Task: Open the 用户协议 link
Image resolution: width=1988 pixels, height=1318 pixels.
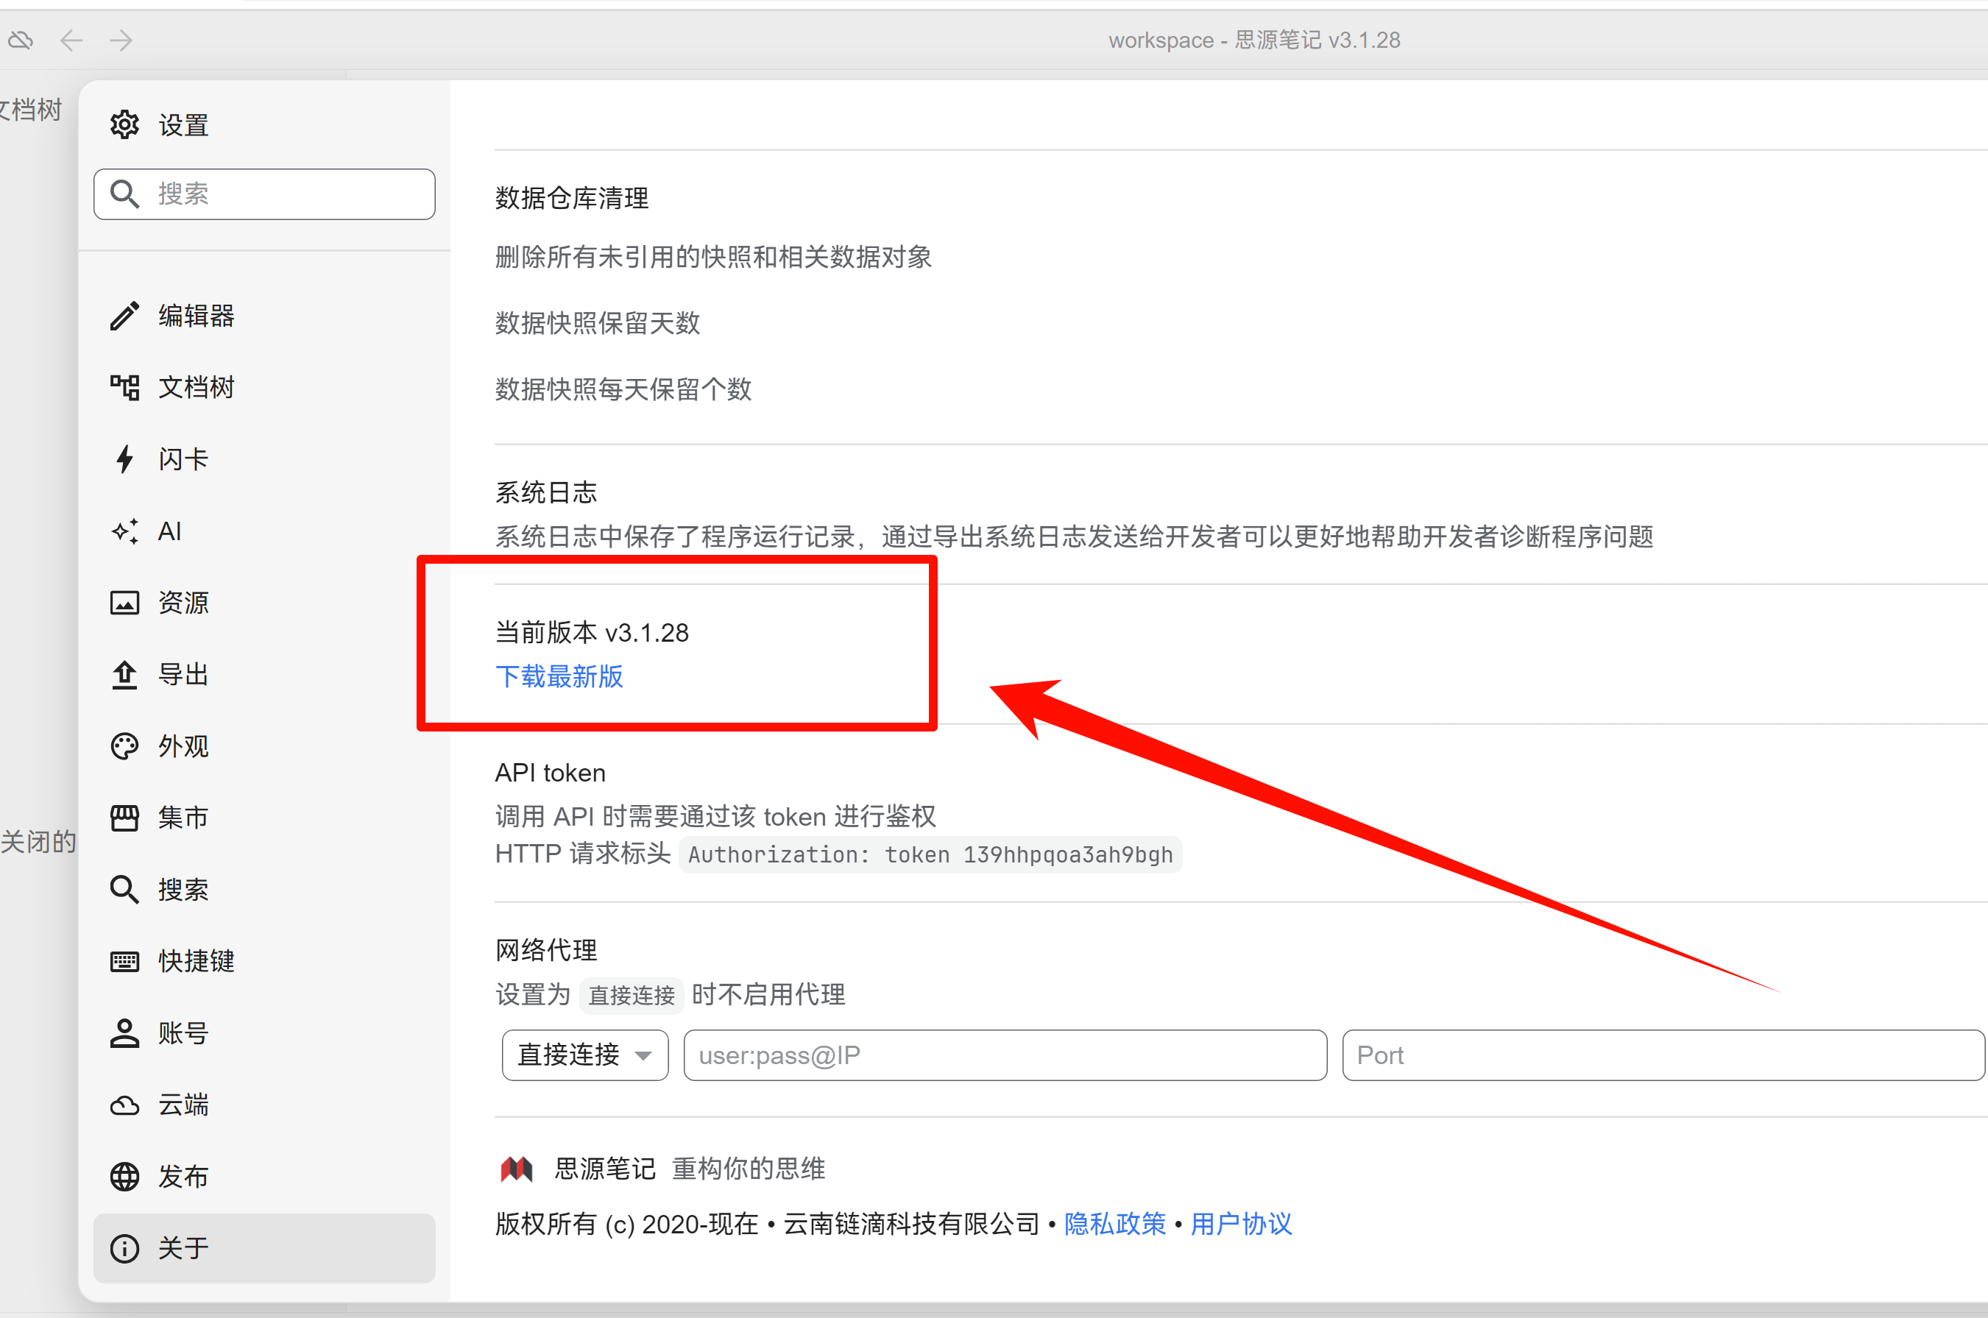Action: (1241, 1224)
